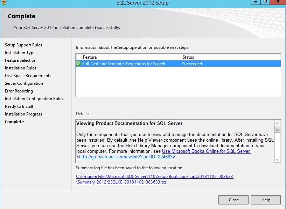The width and height of the screenshot is (286, 209).
Task: Select the Installation Configuration Rules step
Action: 34,99
